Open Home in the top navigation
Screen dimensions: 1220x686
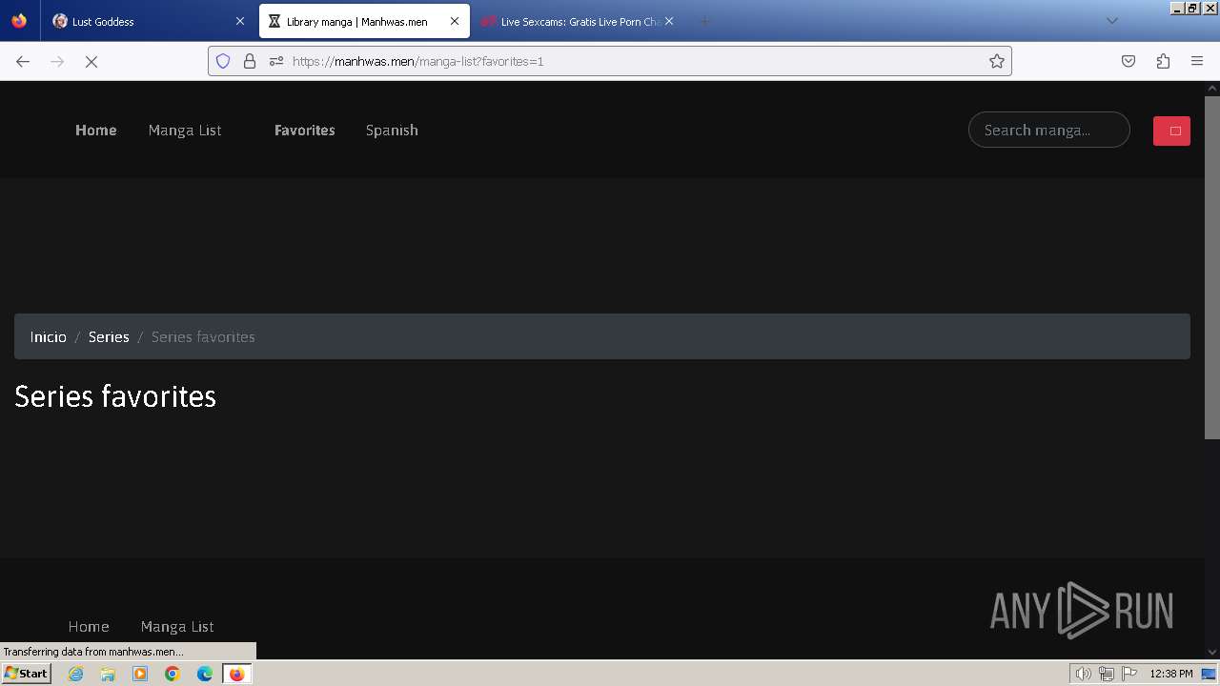(96, 131)
